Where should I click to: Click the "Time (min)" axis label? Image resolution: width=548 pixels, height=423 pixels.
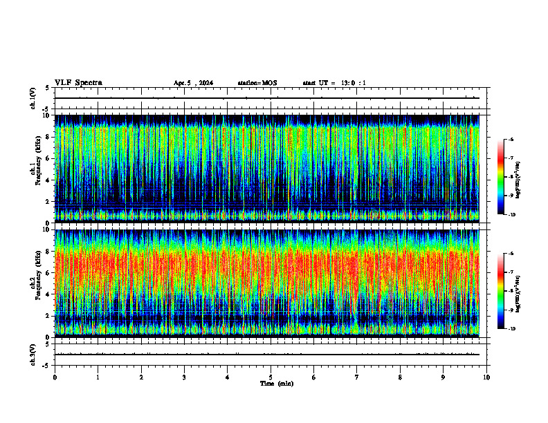pyautogui.click(x=277, y=384)
